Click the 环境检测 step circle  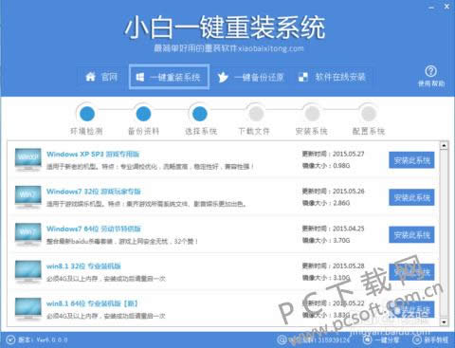[x=87, y=114]
